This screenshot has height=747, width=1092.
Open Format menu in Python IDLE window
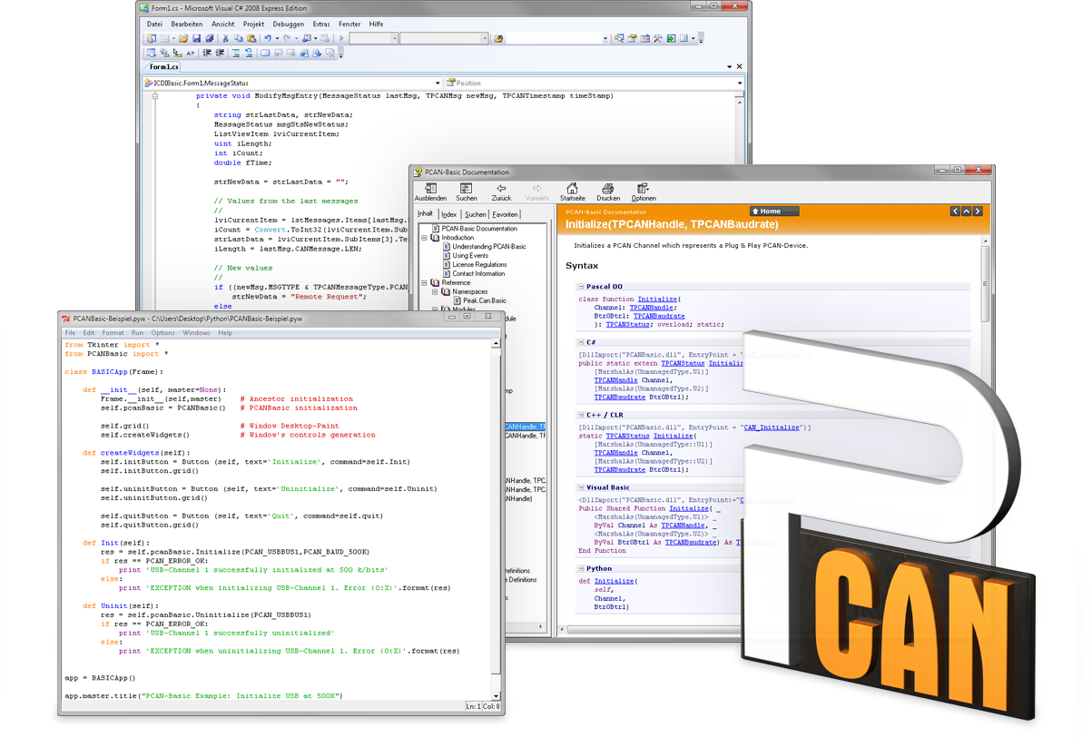tap(113, 333)
